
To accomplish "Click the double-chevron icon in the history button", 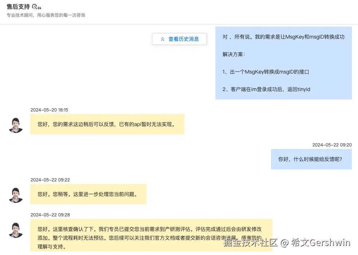I will [x=163, y=39].
